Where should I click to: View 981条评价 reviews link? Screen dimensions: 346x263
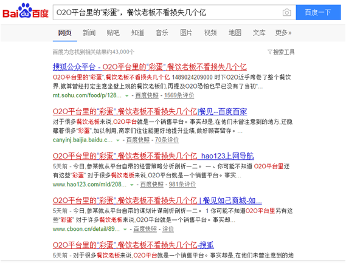182,185
